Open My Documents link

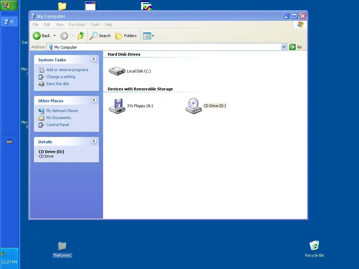point(59,118)
